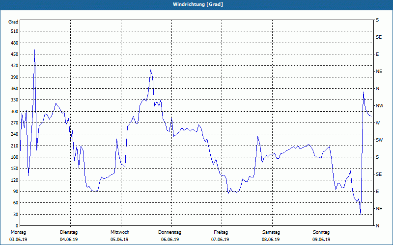Click the 210 degree axis label
Viewport: 393px width, 245px height.
point(15,146)
